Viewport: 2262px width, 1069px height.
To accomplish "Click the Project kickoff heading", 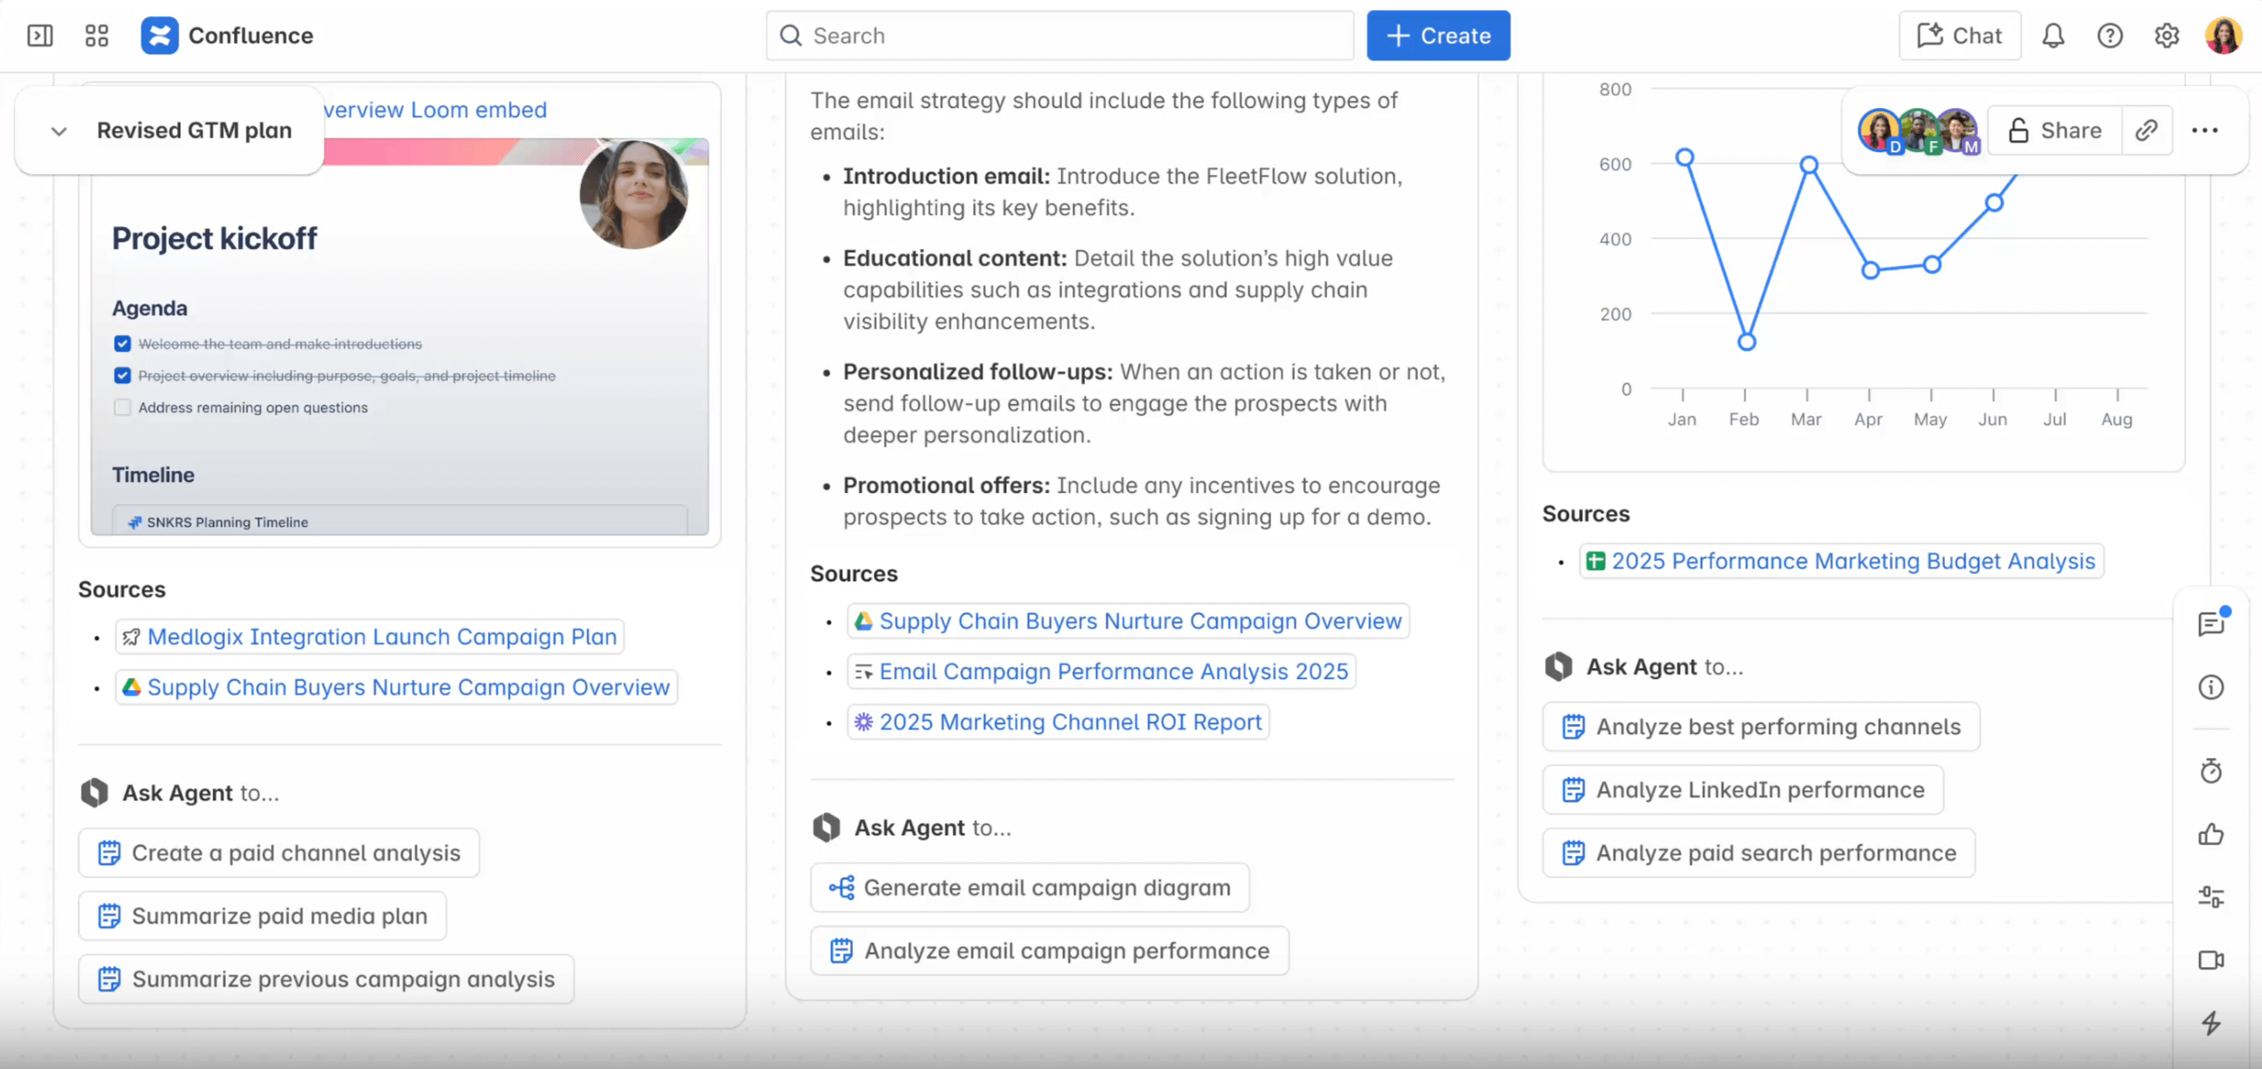I will click(x=214, y=238).
